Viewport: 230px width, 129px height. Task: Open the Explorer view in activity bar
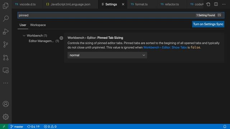pos(6,6)
